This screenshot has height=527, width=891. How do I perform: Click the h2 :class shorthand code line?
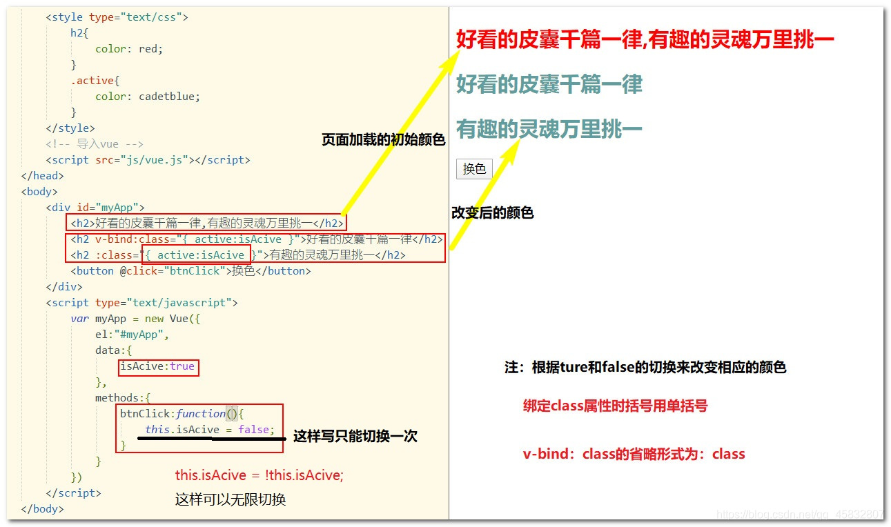pyautogui.click(x=237, y=255)
